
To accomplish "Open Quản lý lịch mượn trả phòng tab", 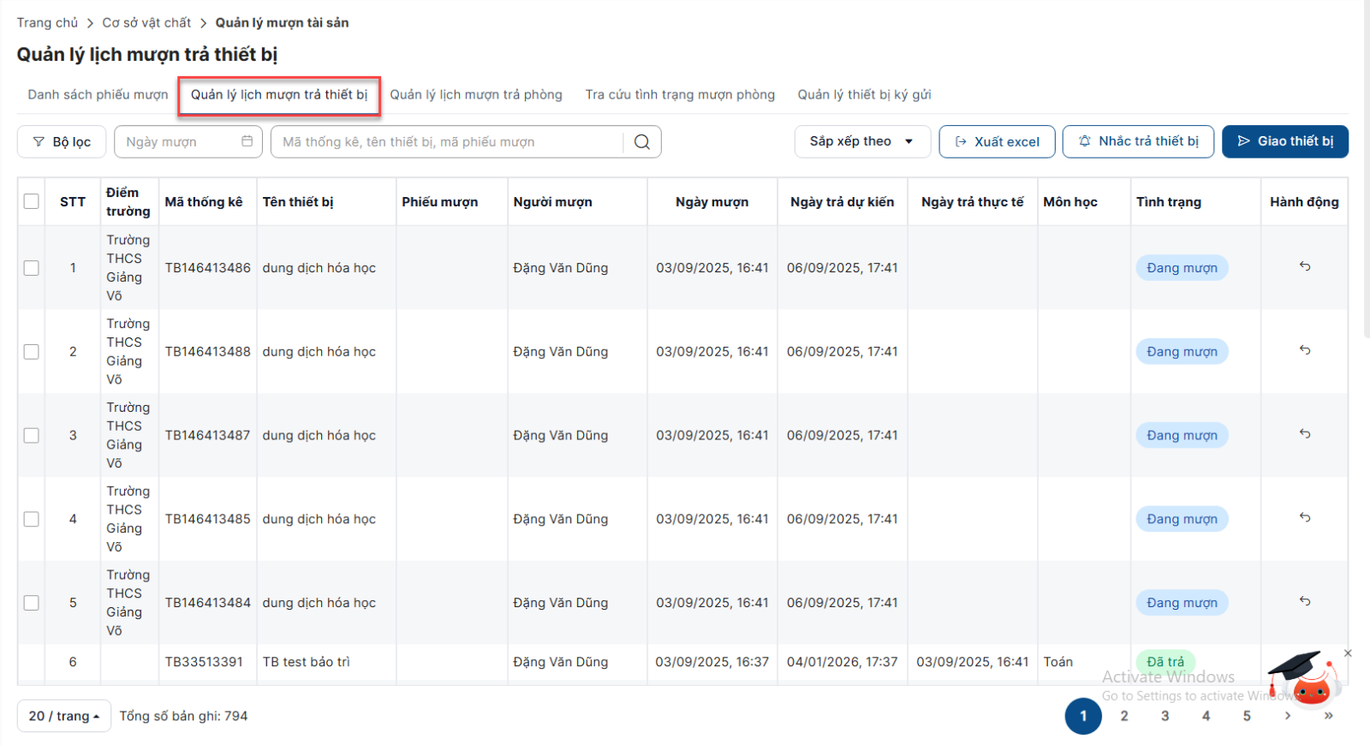I will coord(476,94).
